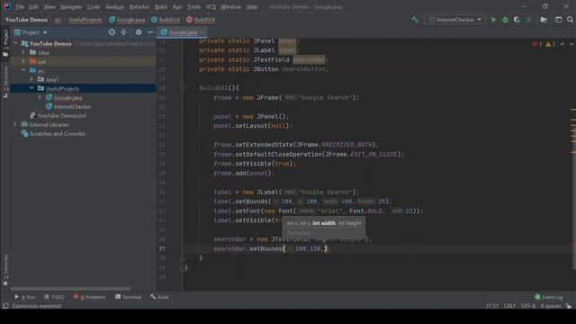Open the Terminal tool window

(128, 297)
